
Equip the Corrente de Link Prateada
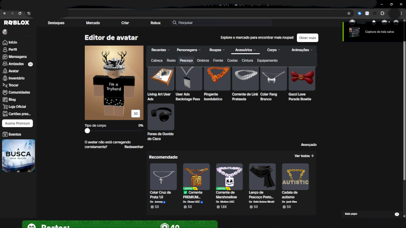(x=246, y=79)
